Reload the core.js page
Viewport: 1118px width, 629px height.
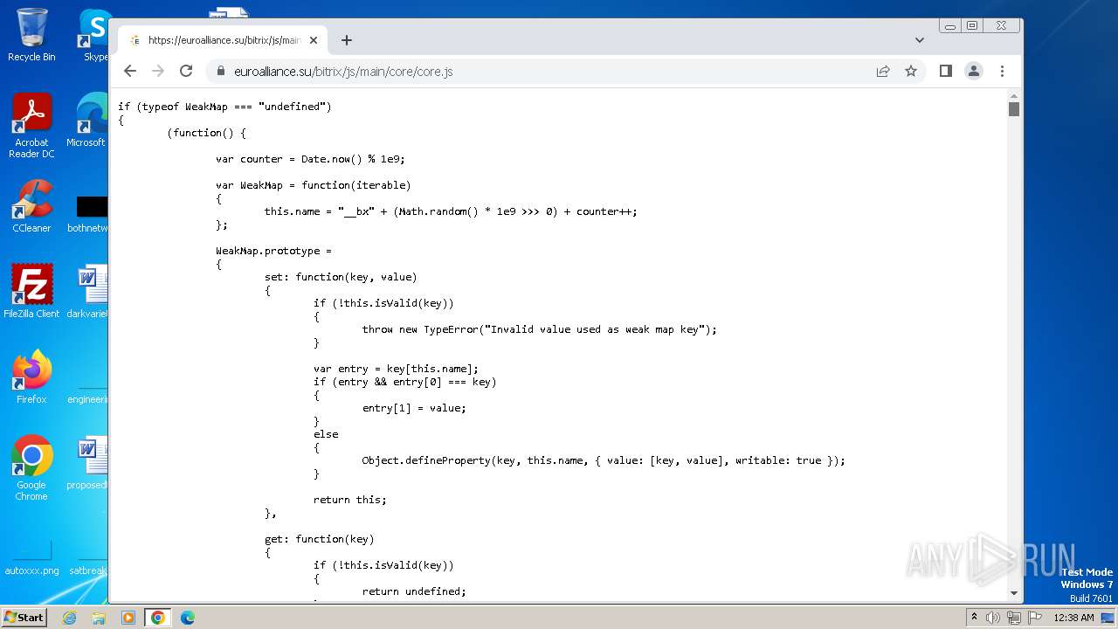pyautogui.click(x=186, y=71)
